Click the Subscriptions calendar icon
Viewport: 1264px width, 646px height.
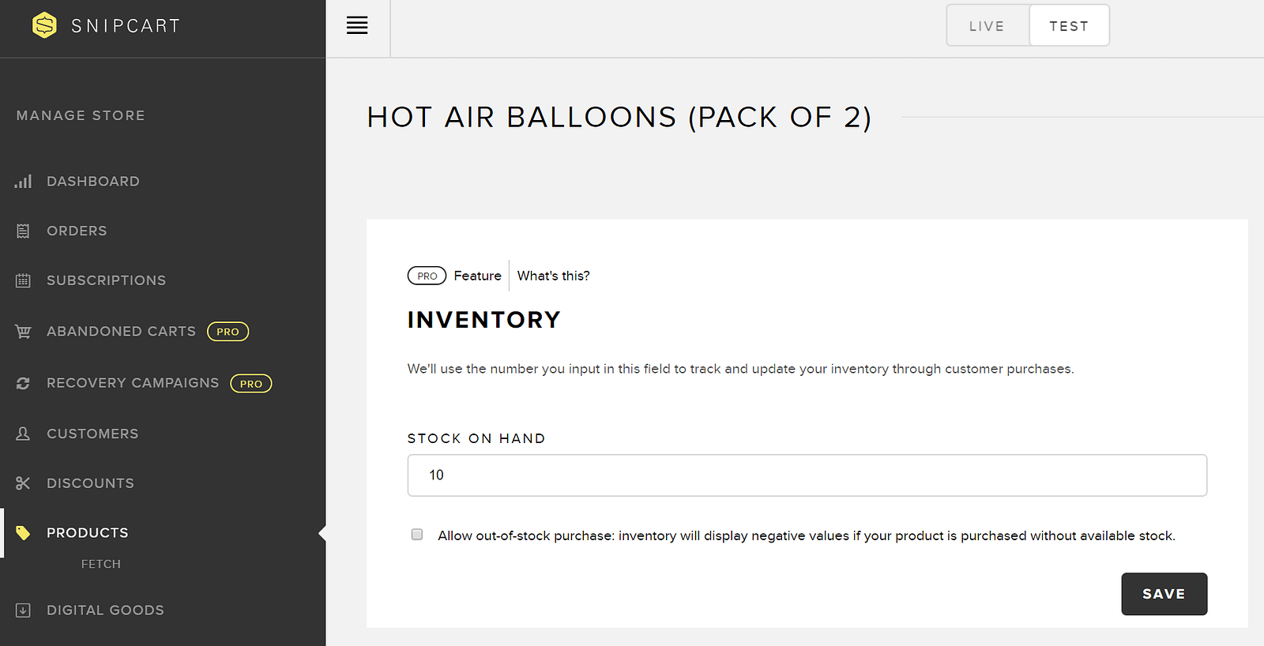[23, 280]
